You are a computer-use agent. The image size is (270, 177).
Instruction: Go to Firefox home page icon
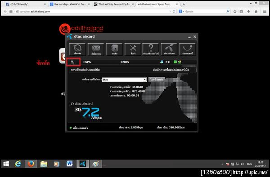click(x=256, y=12)
